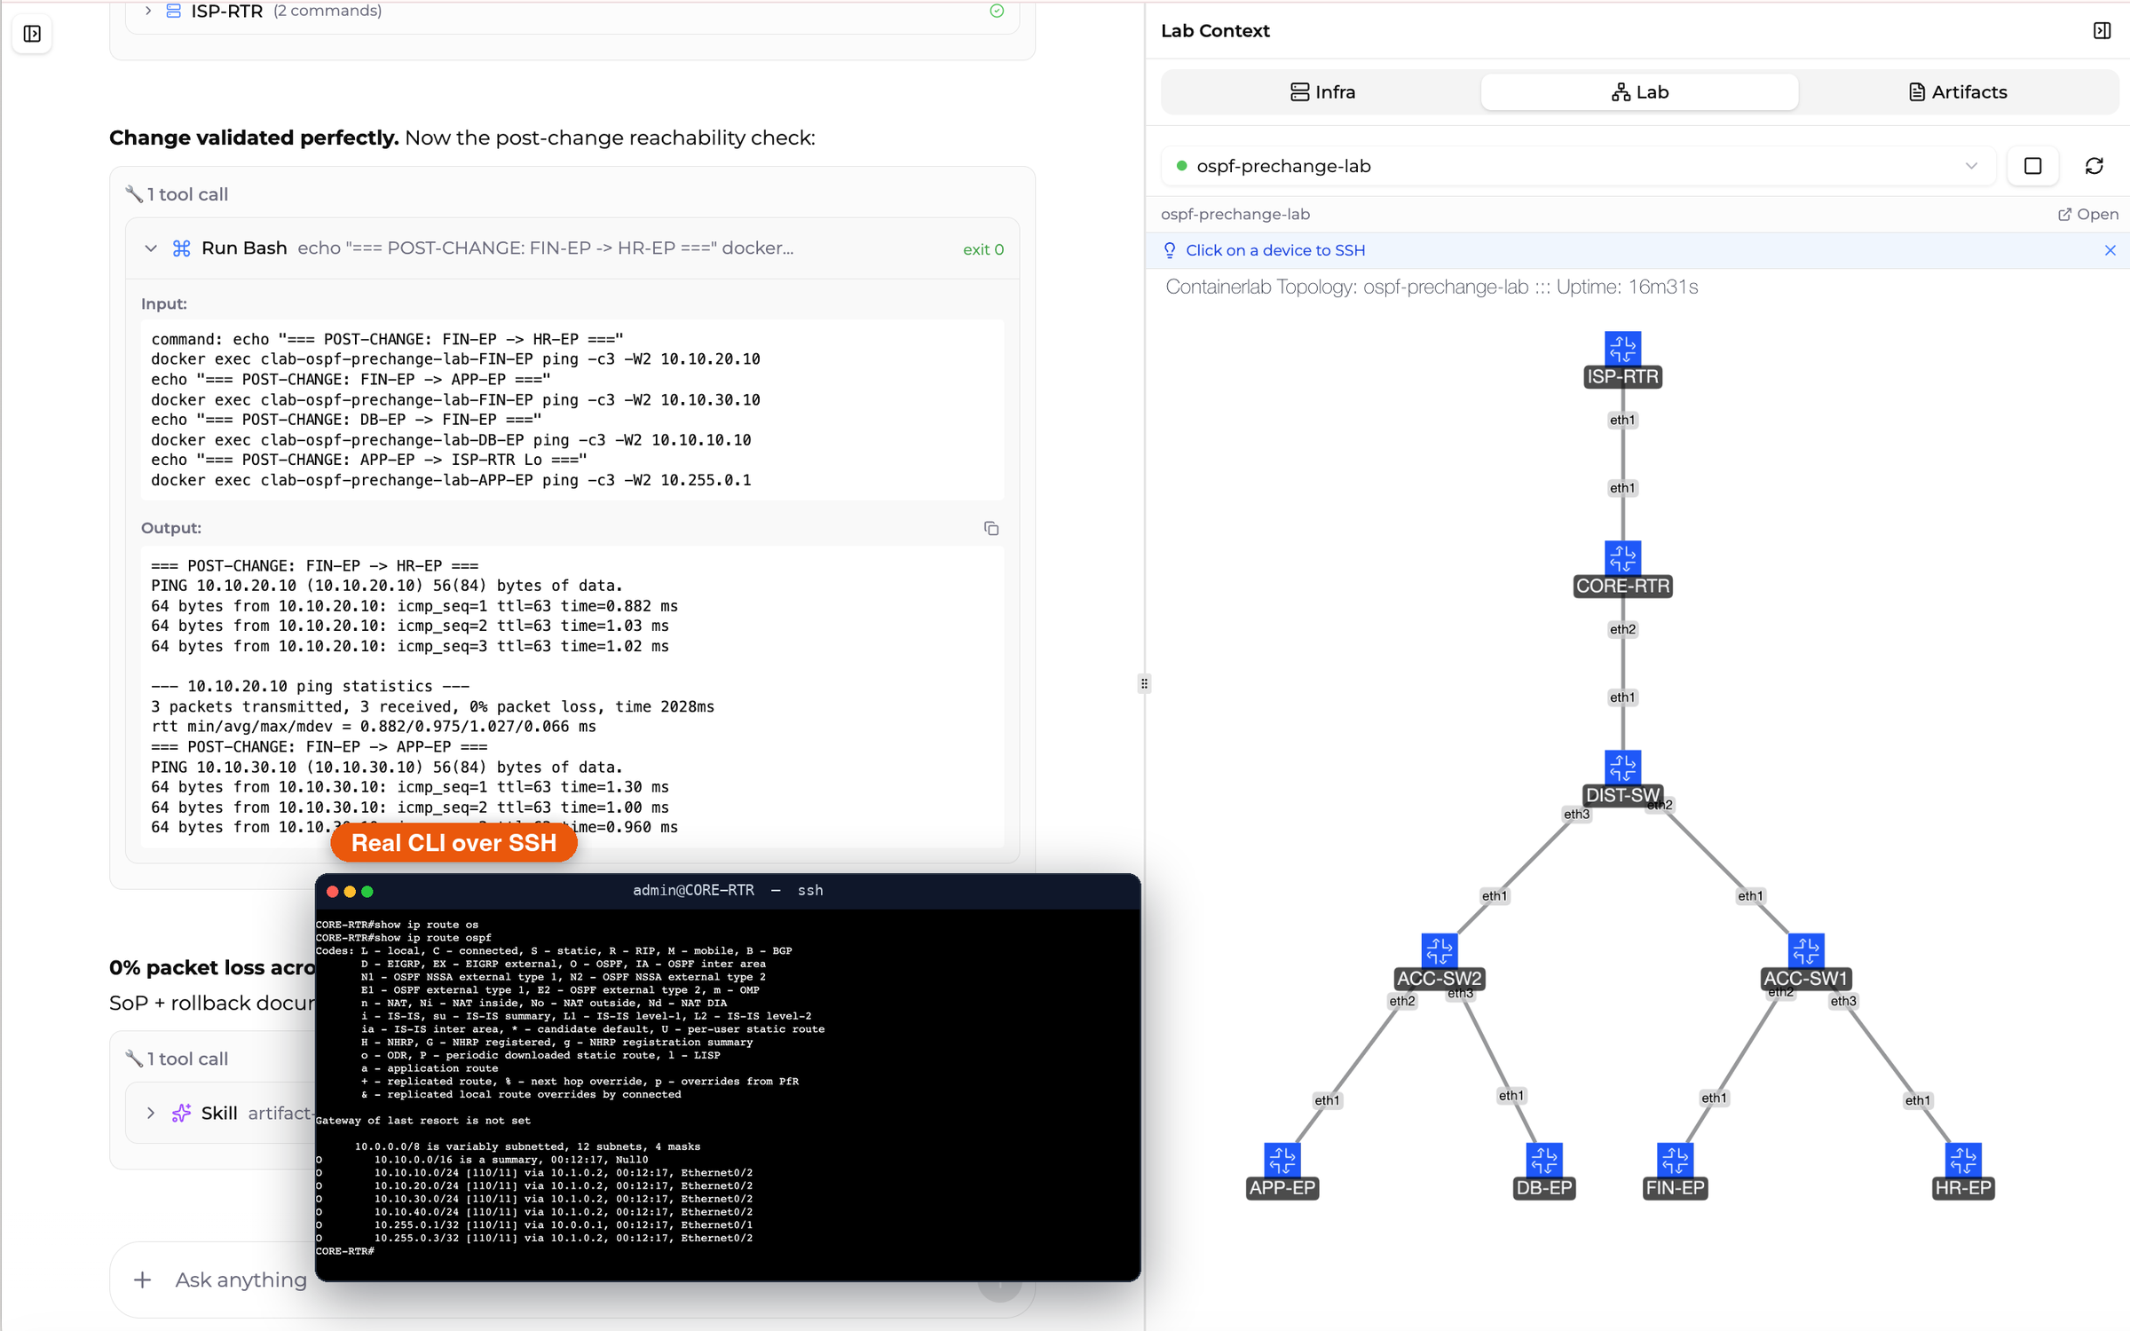
Task: Switch to the Lab tab
Action: (1639, 92)
